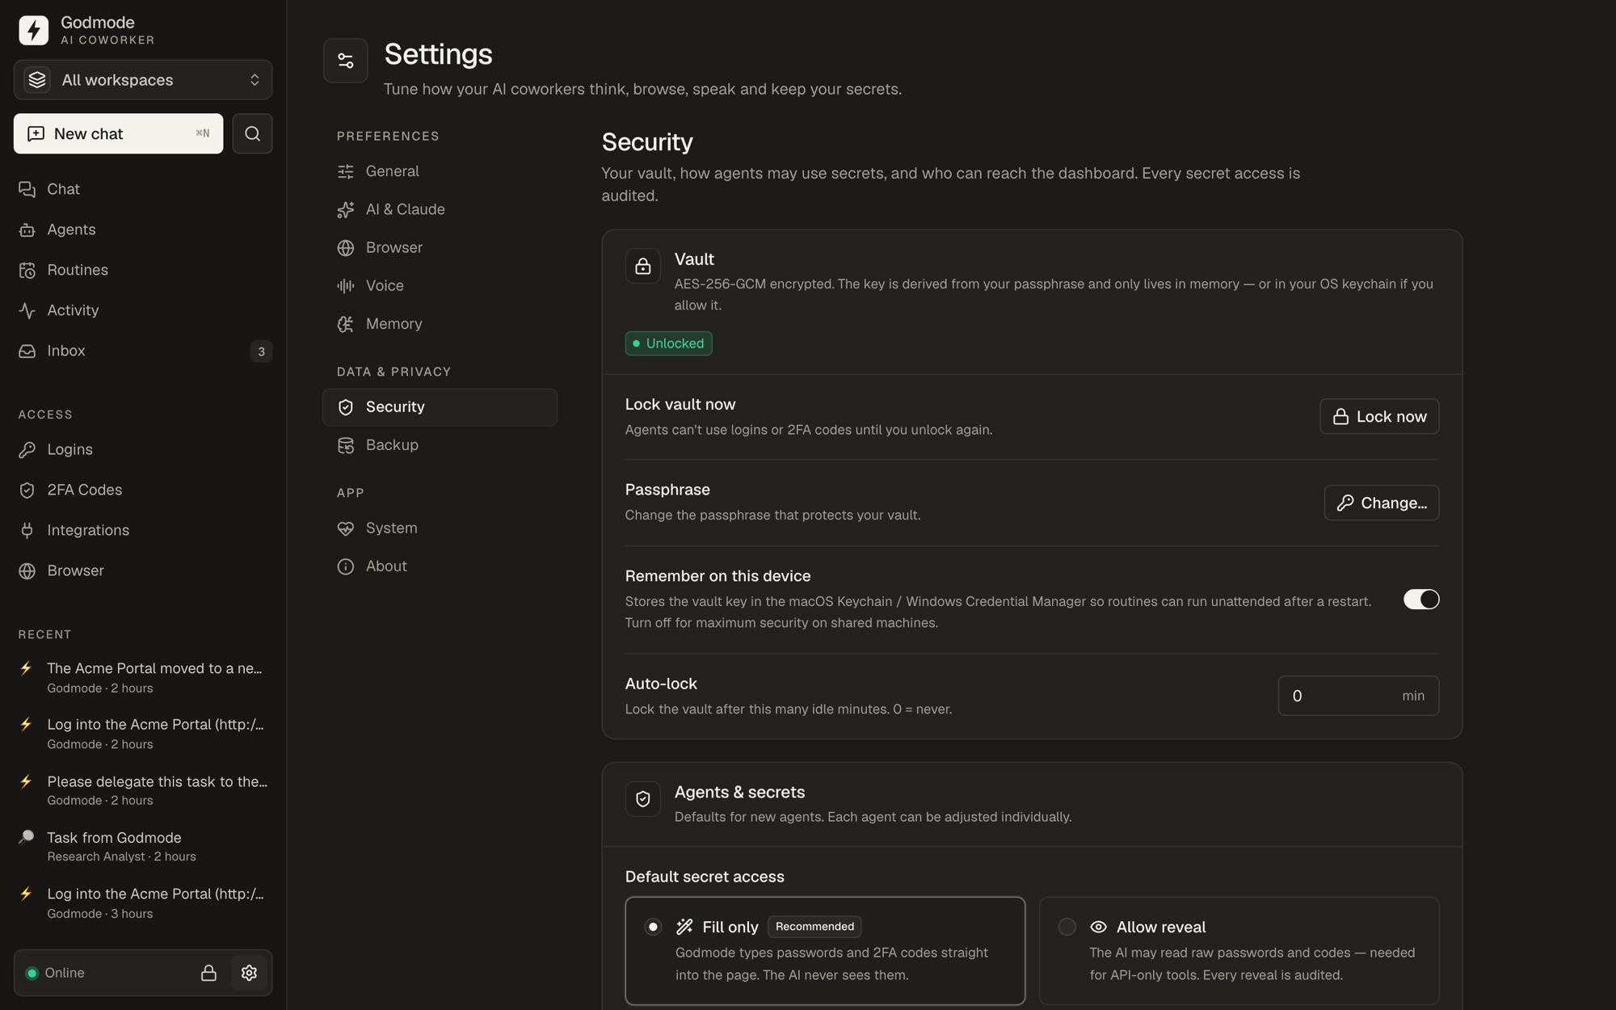Open the Backup settings tab
The width and height of the screenshot is (1616, 1010).
(440, 445)
